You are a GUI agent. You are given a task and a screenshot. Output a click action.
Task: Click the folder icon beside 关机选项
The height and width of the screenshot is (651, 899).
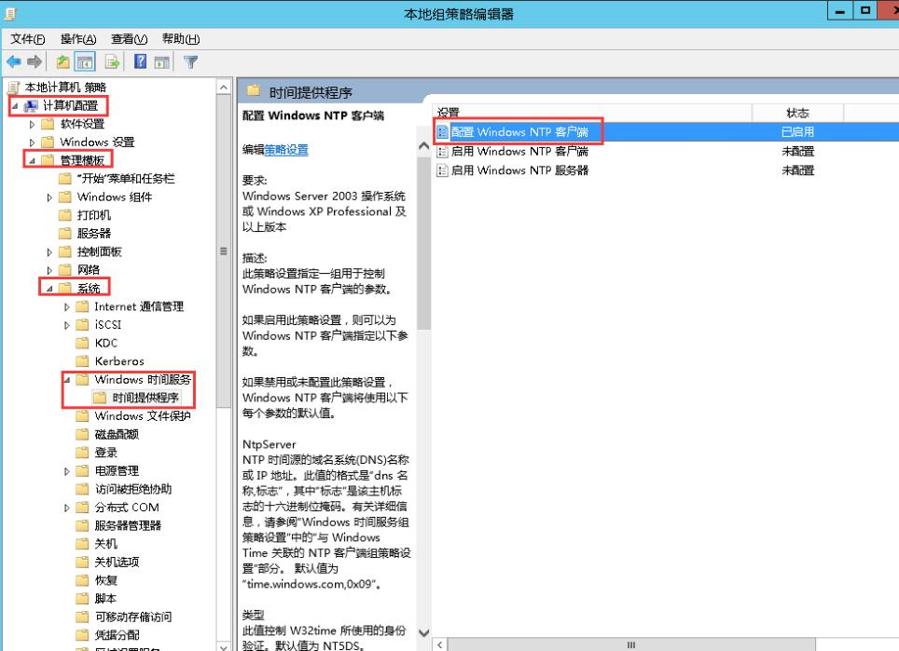(x=83, y=562)
